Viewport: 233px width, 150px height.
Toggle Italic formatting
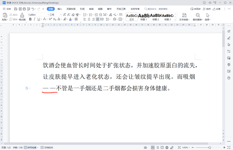(35, 19)
